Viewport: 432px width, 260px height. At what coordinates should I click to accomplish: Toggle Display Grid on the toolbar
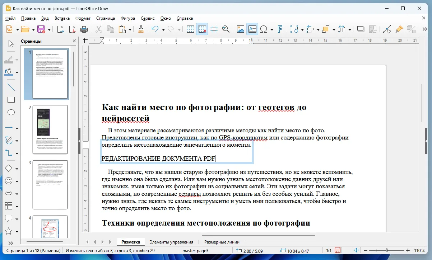[x=190, y=29]
